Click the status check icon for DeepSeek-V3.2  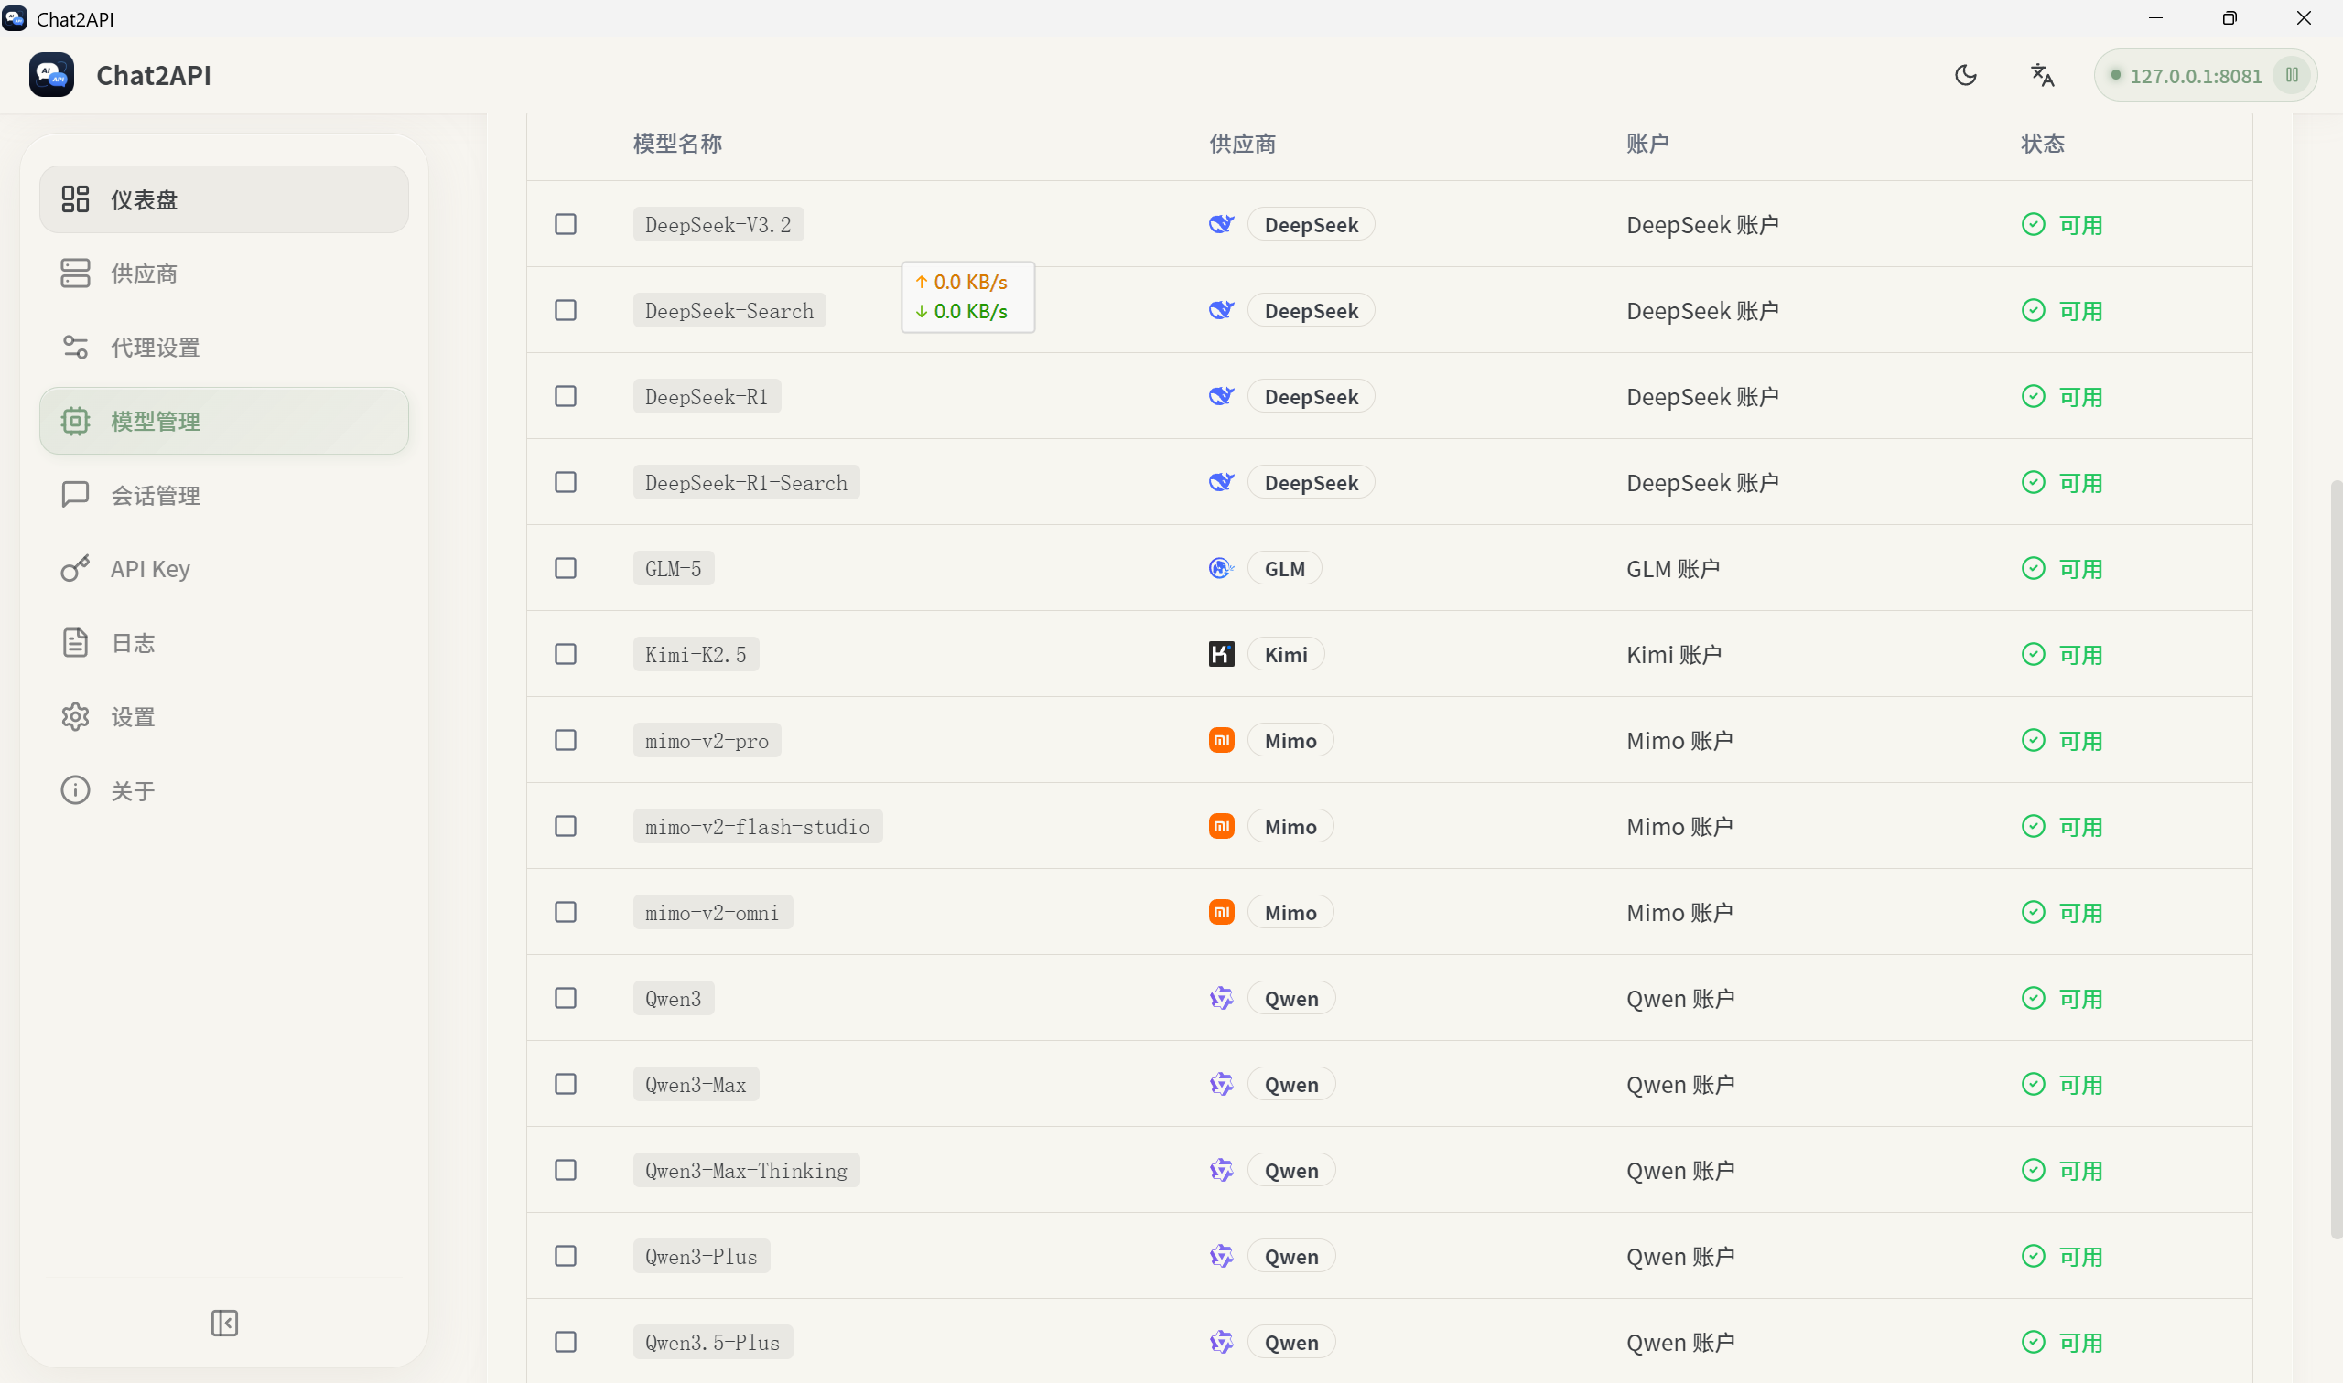pos(2034,225)
